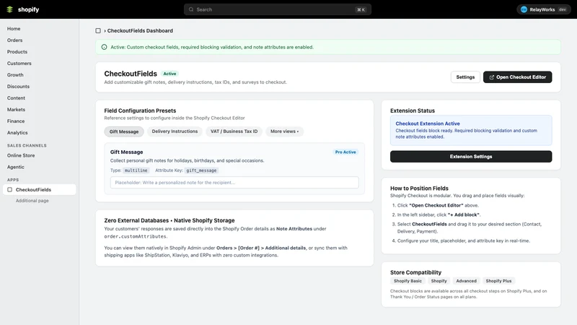The image size is (577, 325).
Task: Open Finance in the sidebar
Action: click(15, 121)
